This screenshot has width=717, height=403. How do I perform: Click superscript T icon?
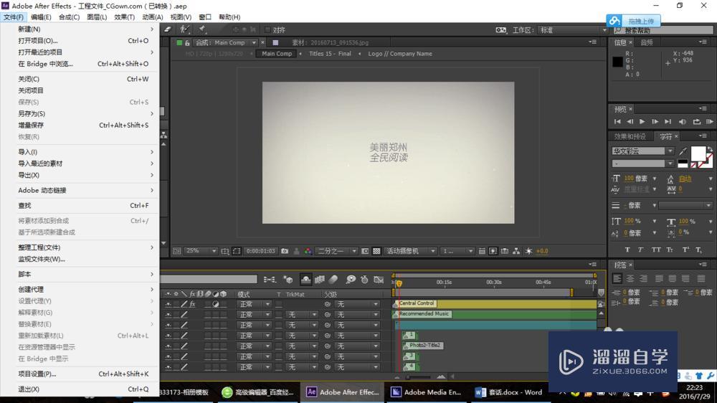click(x=685, y=250)
